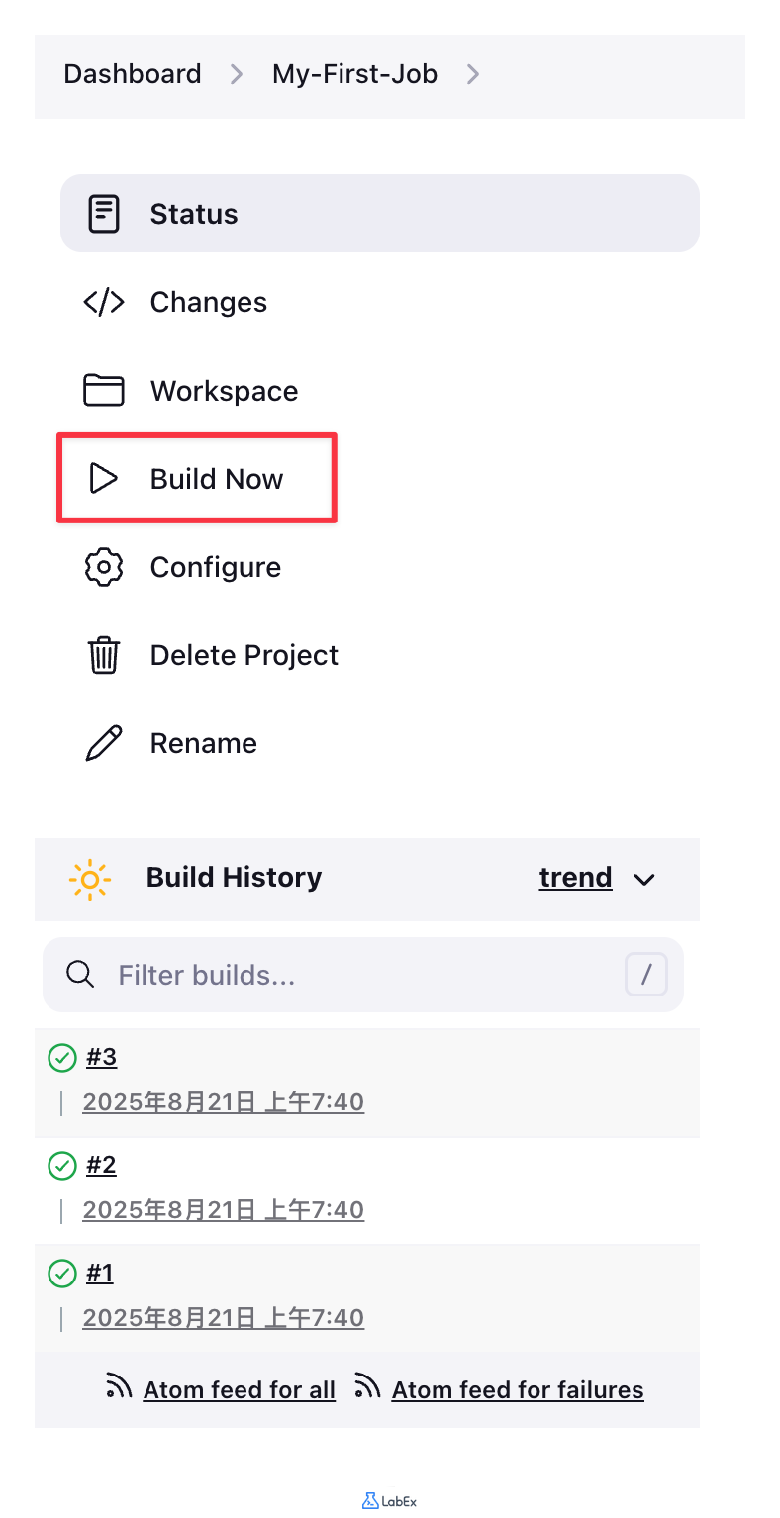Click build #2's success check mark
780x1518 pixels.
click(x=62, y=1166)
